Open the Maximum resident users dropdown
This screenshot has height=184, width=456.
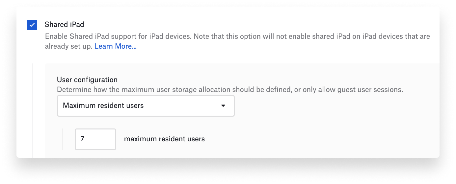point(146,106)
